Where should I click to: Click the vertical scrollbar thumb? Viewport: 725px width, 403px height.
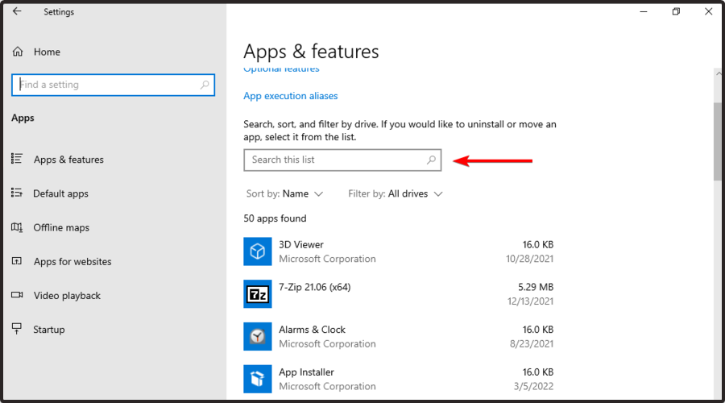tap(718, 141)
